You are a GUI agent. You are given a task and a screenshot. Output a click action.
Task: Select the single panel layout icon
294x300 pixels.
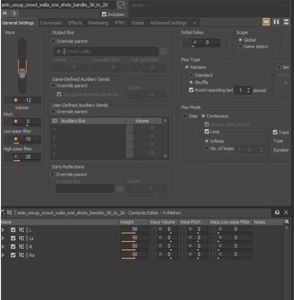tap(266, 23)
